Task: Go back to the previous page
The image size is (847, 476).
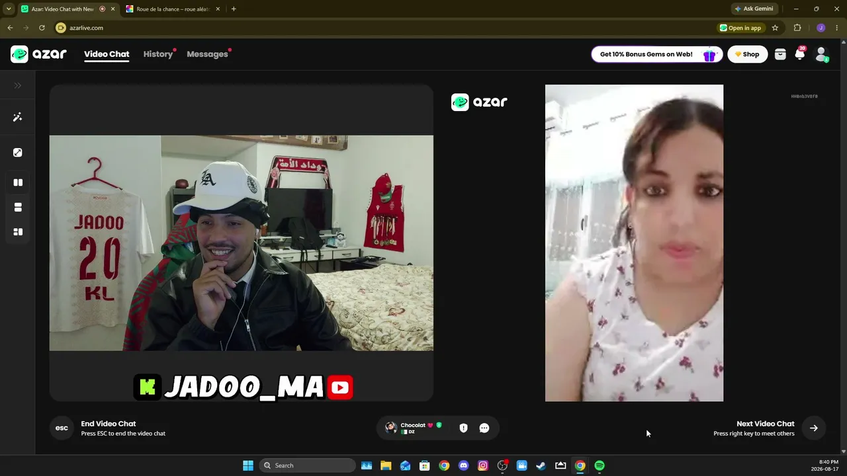Action: click(10, 28)
